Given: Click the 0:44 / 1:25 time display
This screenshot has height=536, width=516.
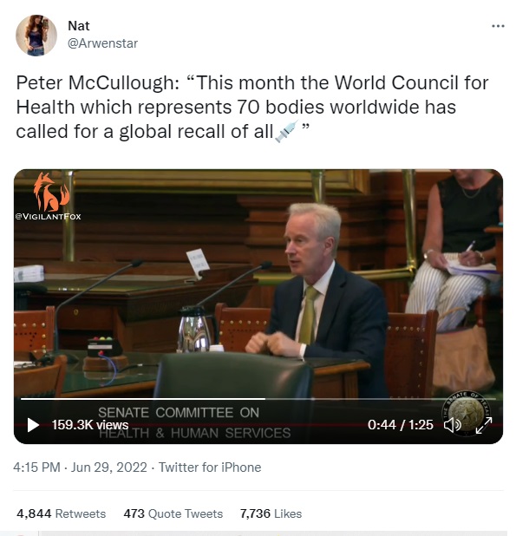Looking at the screenshot, I should click(x=400, y=425).
